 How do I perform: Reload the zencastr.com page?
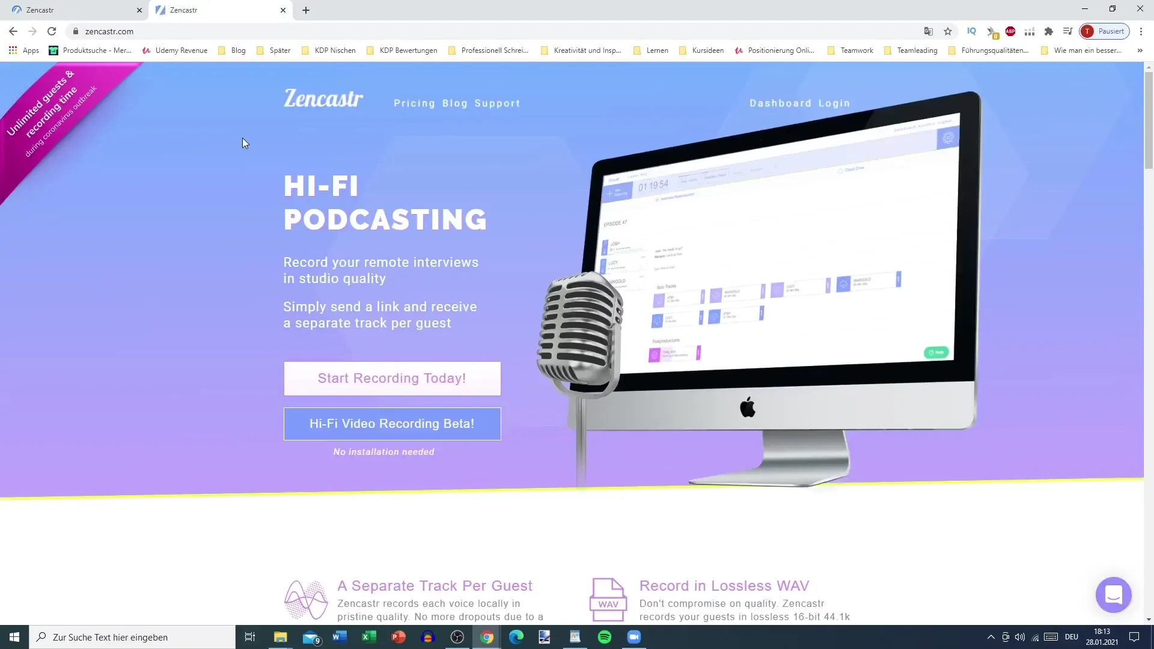pyautogui.click(x=52, y=31)
